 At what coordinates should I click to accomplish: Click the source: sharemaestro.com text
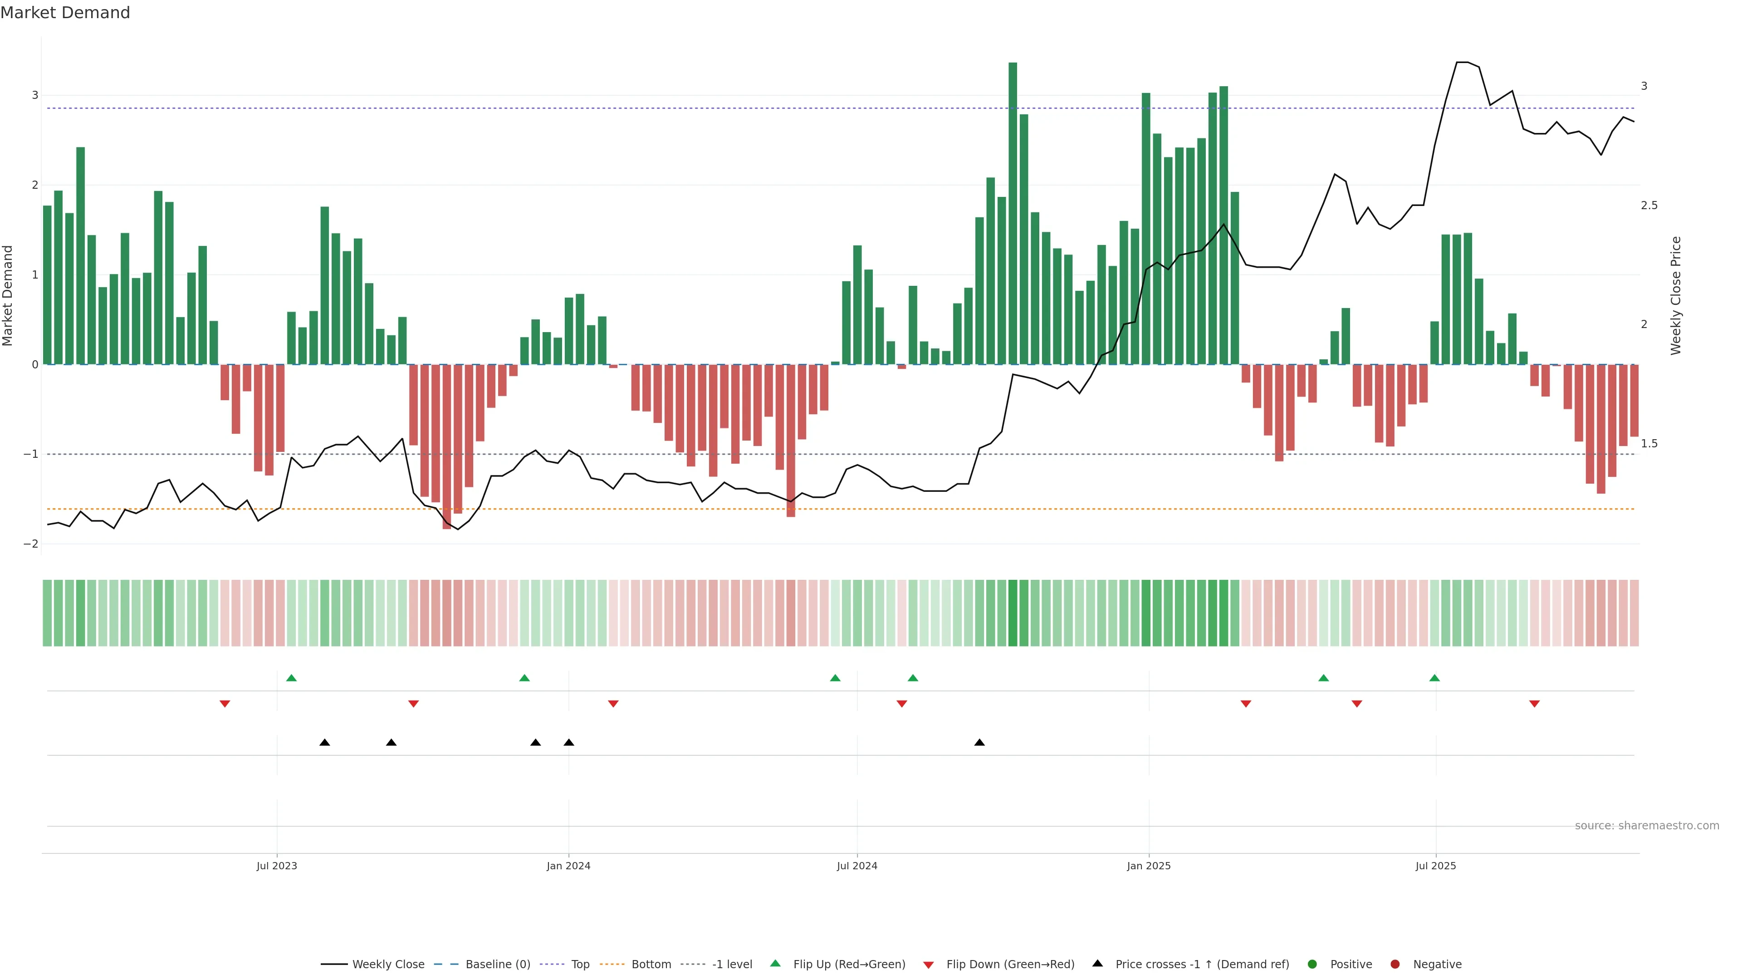[x=1647, y=825]
